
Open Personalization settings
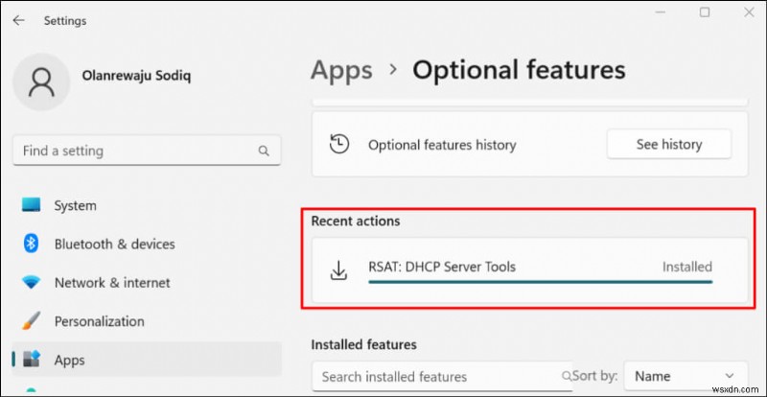coord(147,321)
